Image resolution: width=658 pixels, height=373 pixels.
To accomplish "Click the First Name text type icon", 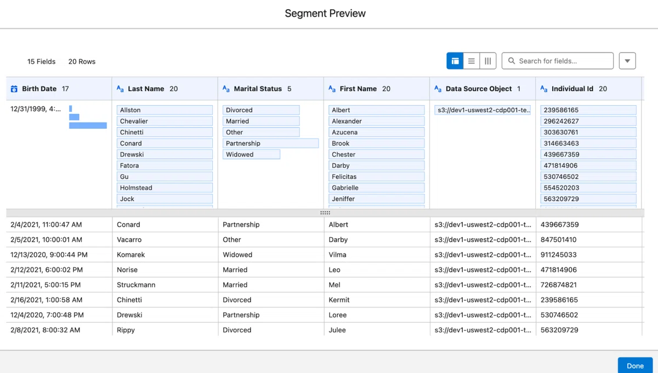I will coord(332,89).
